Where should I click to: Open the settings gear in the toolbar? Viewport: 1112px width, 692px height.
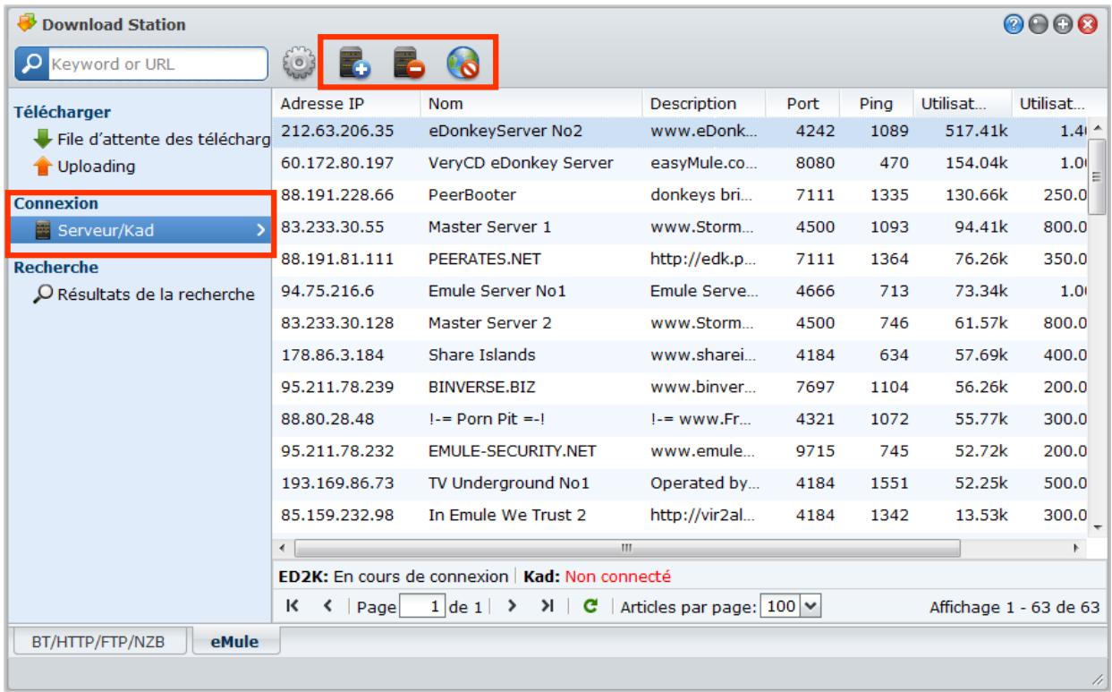(301, 63)
